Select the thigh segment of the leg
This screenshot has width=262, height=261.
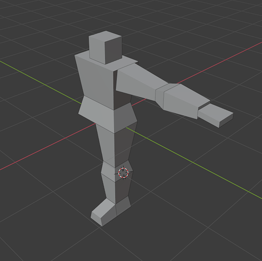coord(116,145)
